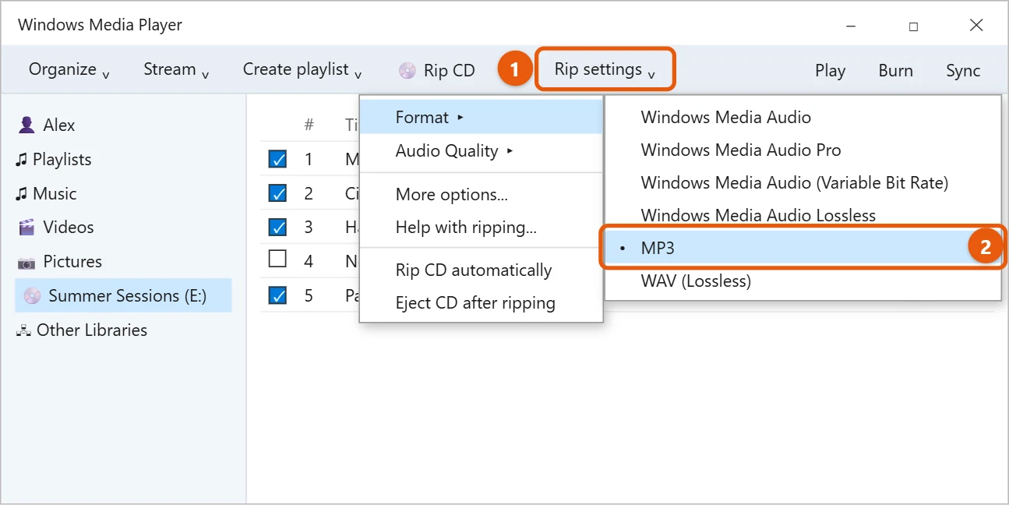
Task: Open the Organize dropdown menu
Action: pyautogui.click(x=69, y=69)
